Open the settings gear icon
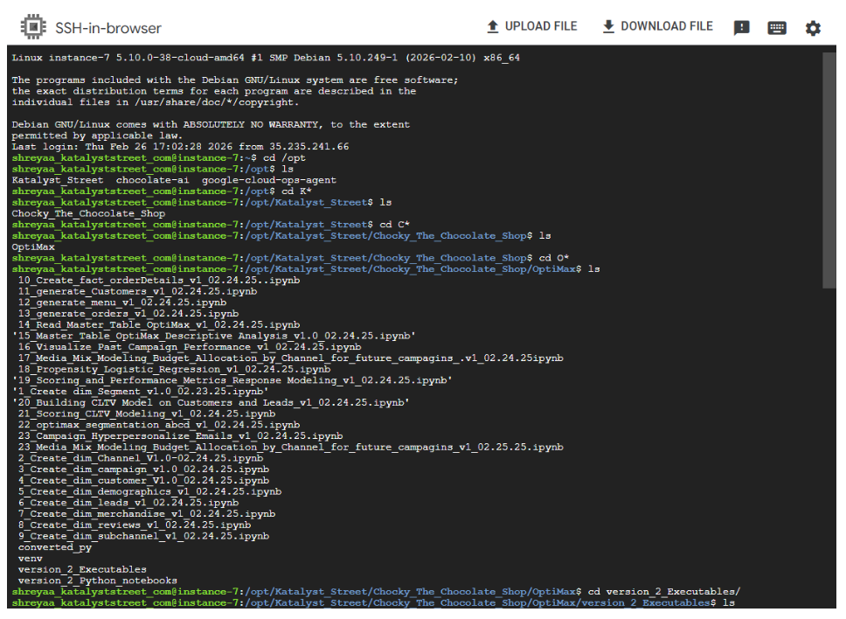The width and height of the screenshot is (846, 619). tap(813, 27)
